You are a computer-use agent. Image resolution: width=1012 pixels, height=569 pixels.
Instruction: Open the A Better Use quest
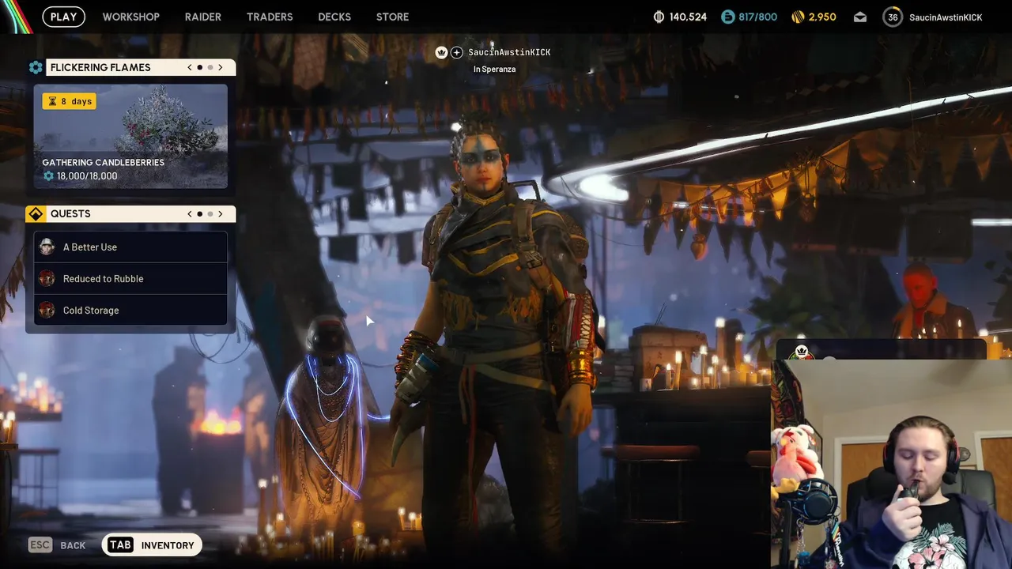pyautogui.click(x=130, y=247)
